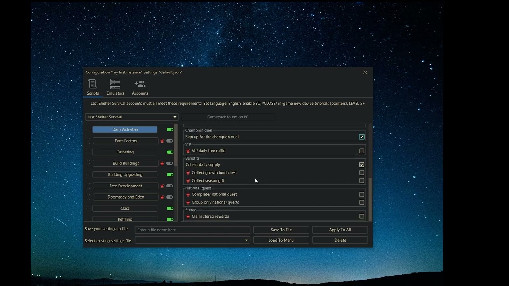
Task: Select the Free Development script
Action: pyautogui.click(x=126, y=186)
